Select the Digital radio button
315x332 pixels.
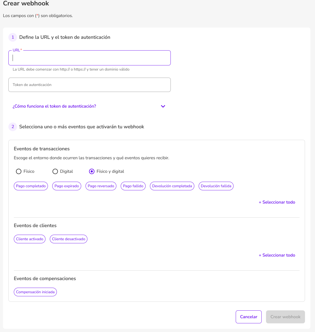[55, 171]
